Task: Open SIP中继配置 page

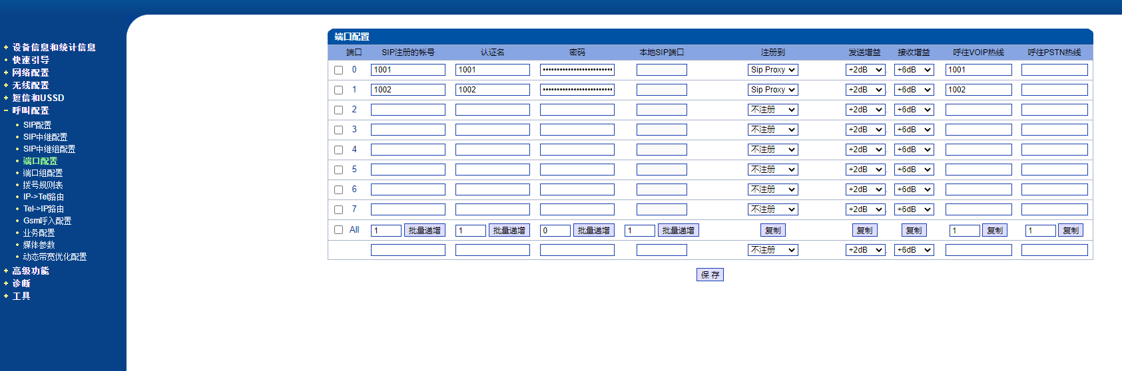Action: click(x=45, y=137)
